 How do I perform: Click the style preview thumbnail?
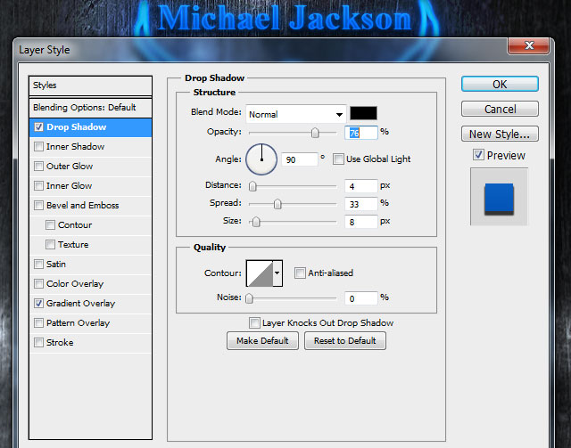499,197
